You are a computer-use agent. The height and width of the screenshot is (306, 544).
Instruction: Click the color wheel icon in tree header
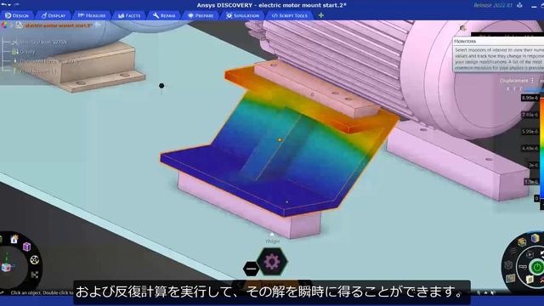(4, 25)
